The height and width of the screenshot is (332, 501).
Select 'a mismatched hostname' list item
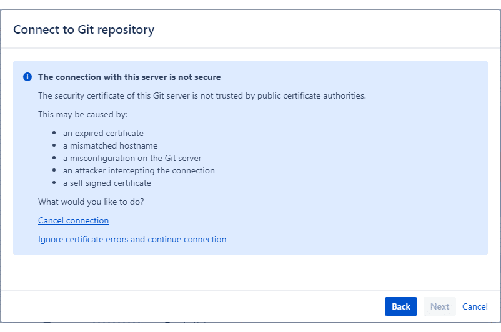coord(110,145)
